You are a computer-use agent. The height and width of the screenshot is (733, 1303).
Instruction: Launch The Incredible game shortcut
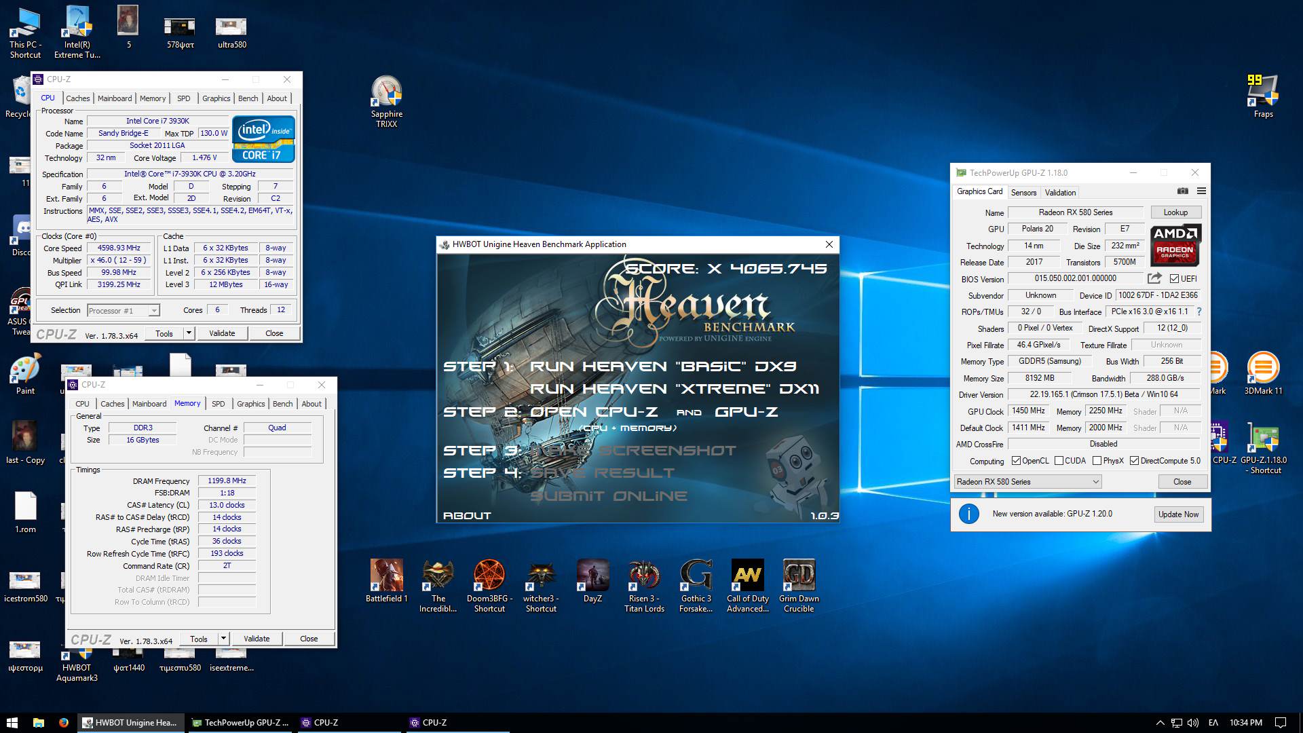438,586
